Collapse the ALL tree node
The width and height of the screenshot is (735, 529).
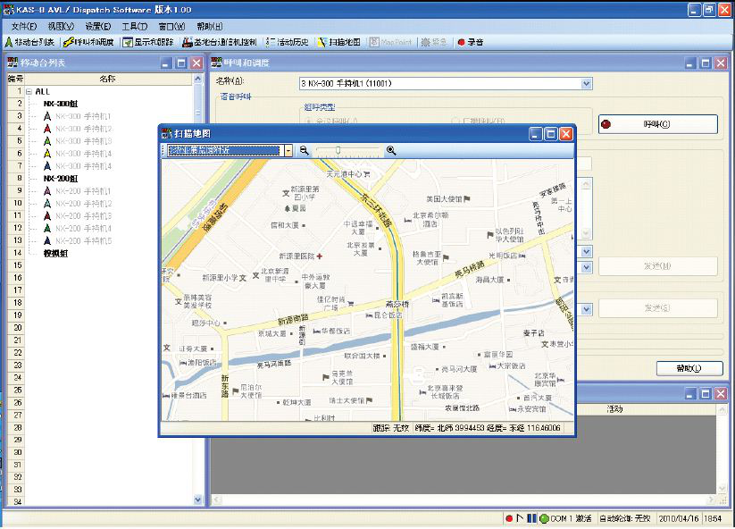[x=29, y=91]
